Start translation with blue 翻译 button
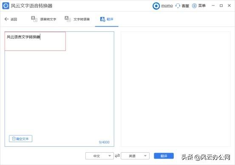This screenshot has height=165, width=235. 164,156
